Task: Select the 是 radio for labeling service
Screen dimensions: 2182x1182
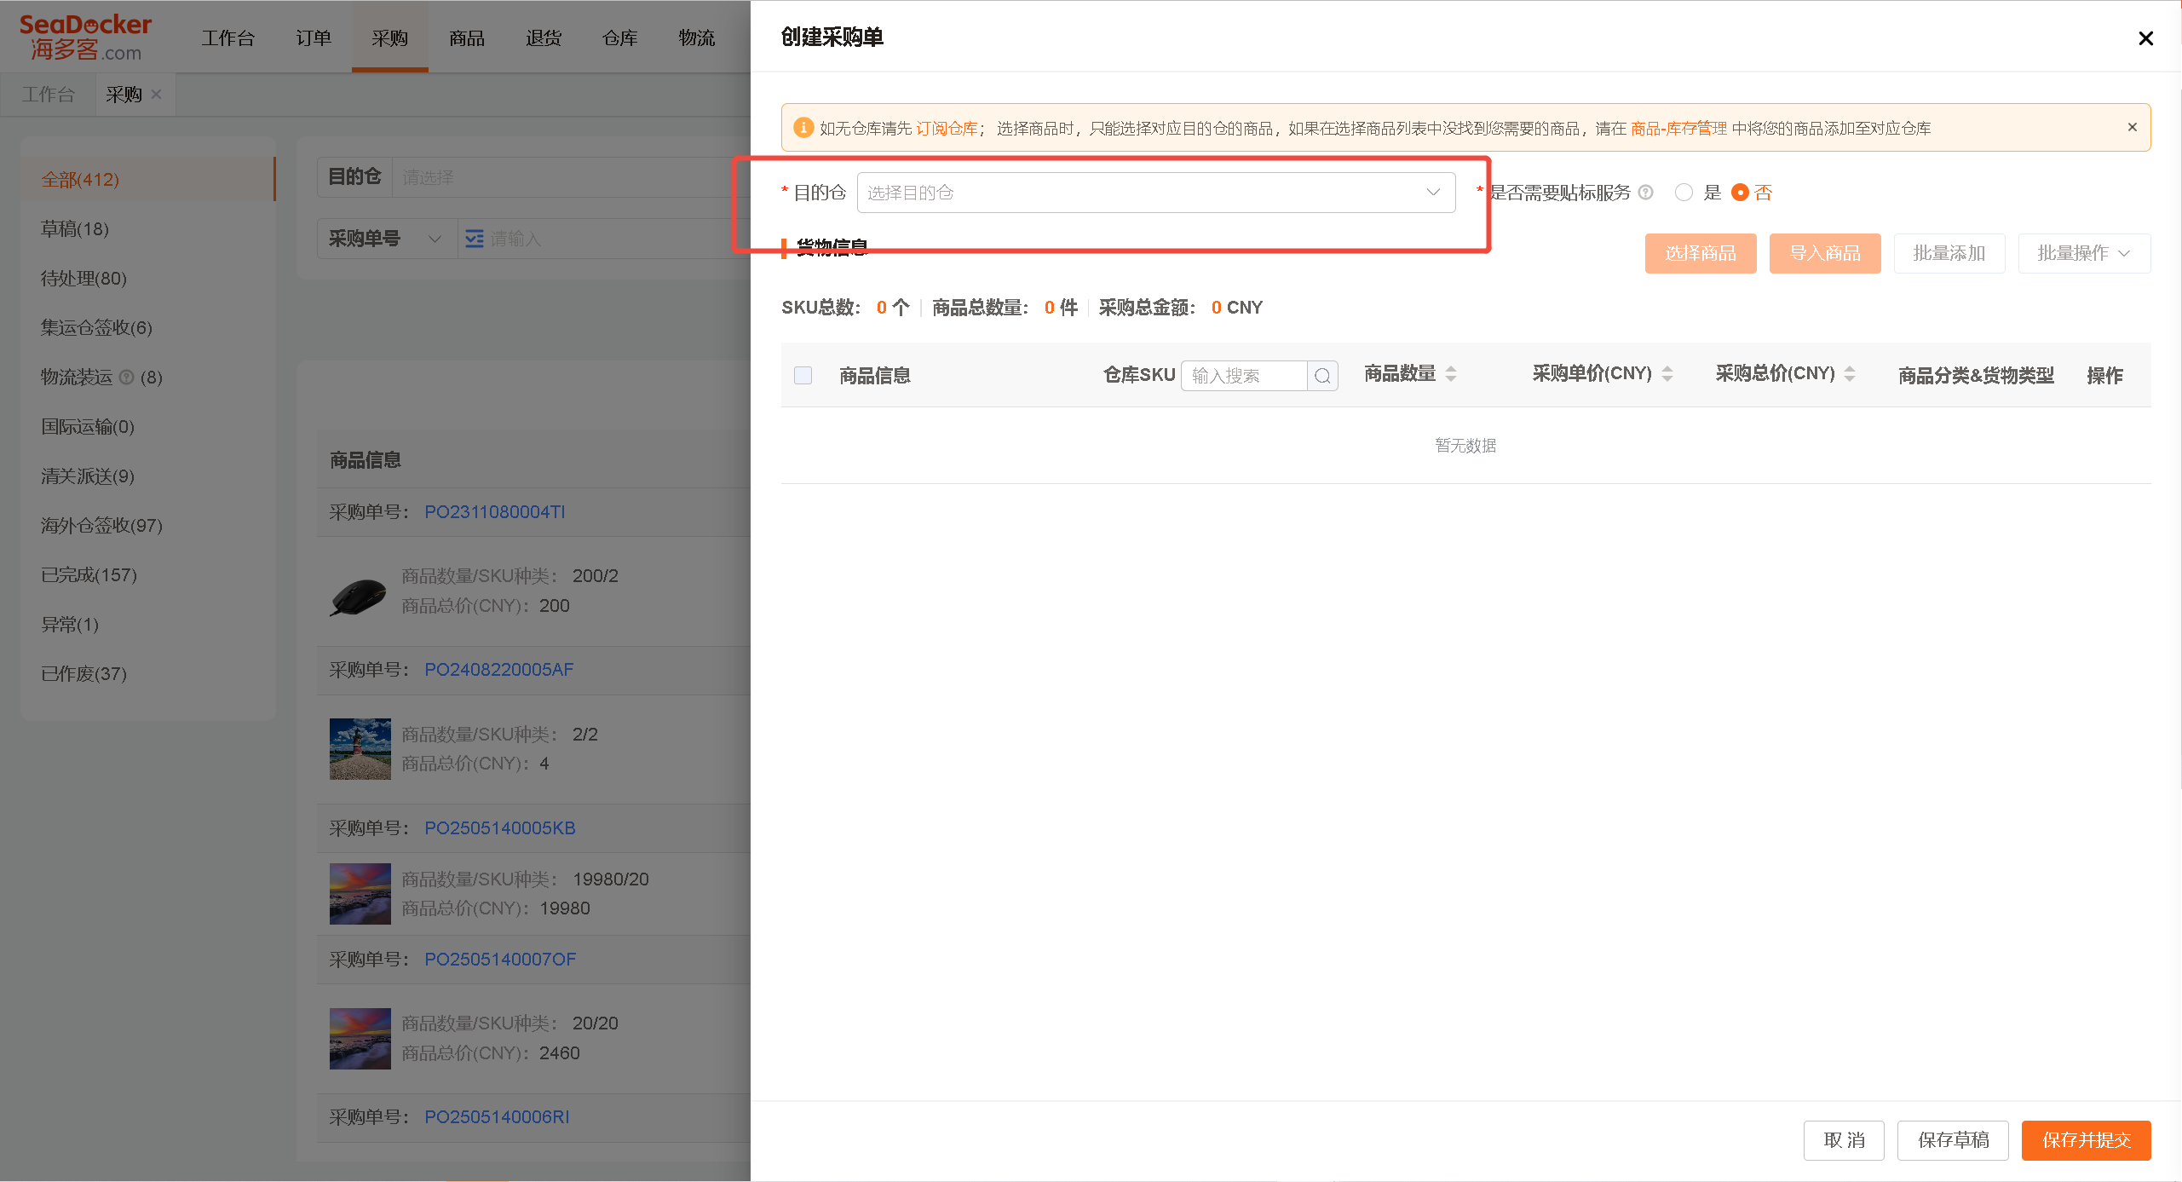Action: pos(1684,193)
